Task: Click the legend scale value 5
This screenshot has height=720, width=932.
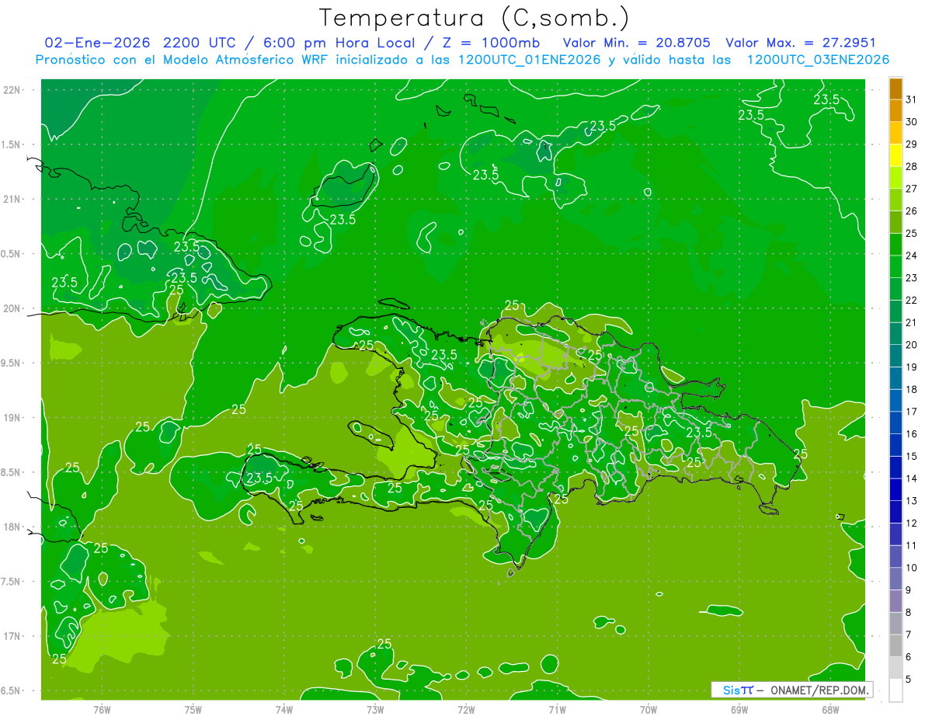Action: (909, 679)
